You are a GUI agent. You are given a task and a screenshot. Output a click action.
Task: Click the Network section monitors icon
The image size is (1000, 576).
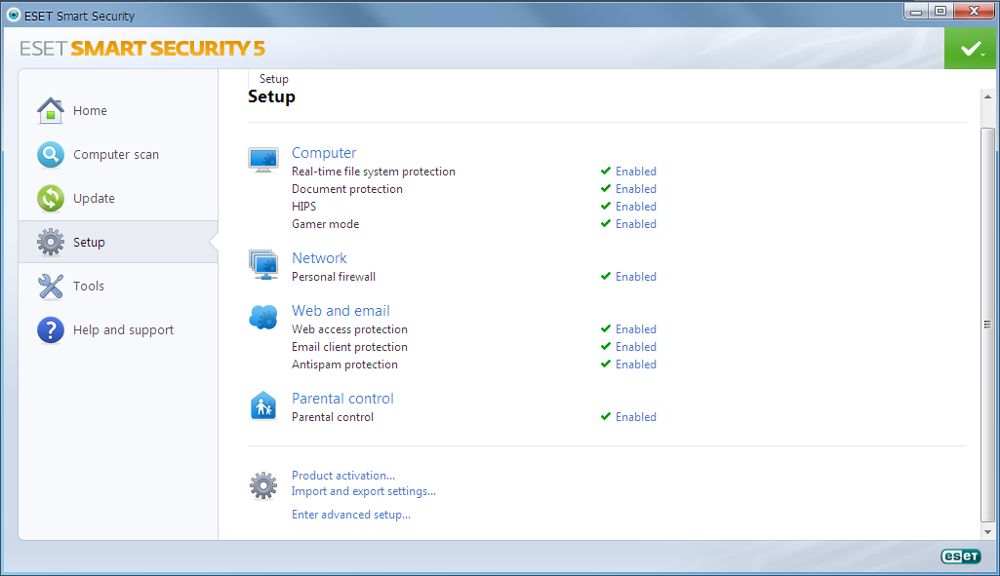click(263, 264)
